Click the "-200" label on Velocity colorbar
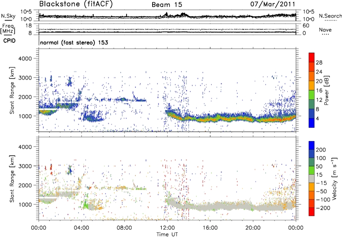The height and width of the screenshot is (237, 342). [323, 208]
